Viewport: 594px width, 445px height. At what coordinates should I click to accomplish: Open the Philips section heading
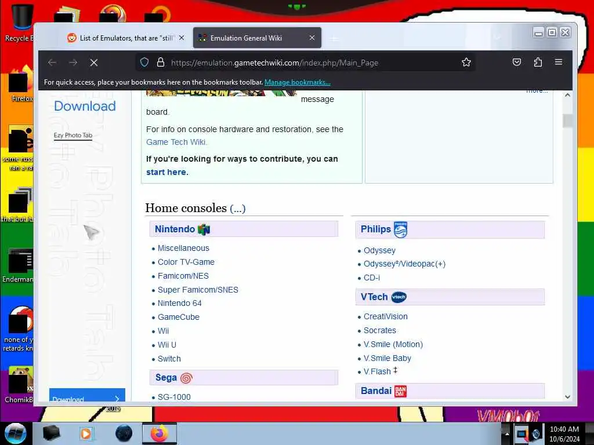click(x=375, y=229)
